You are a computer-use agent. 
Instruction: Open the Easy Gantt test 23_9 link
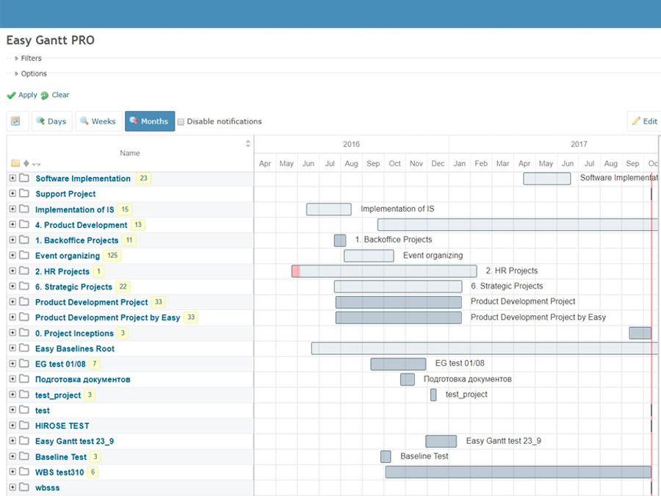click(74, 441)
